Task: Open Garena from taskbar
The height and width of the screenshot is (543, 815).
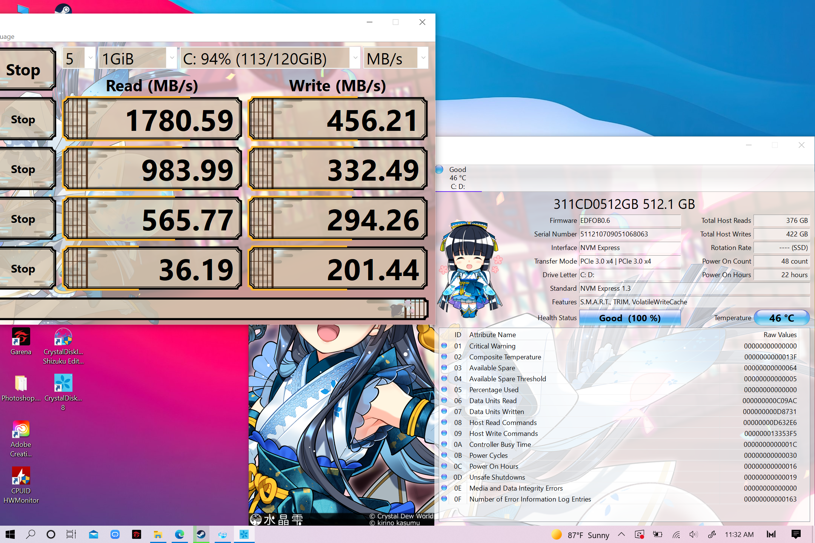Action: (137, 534)
